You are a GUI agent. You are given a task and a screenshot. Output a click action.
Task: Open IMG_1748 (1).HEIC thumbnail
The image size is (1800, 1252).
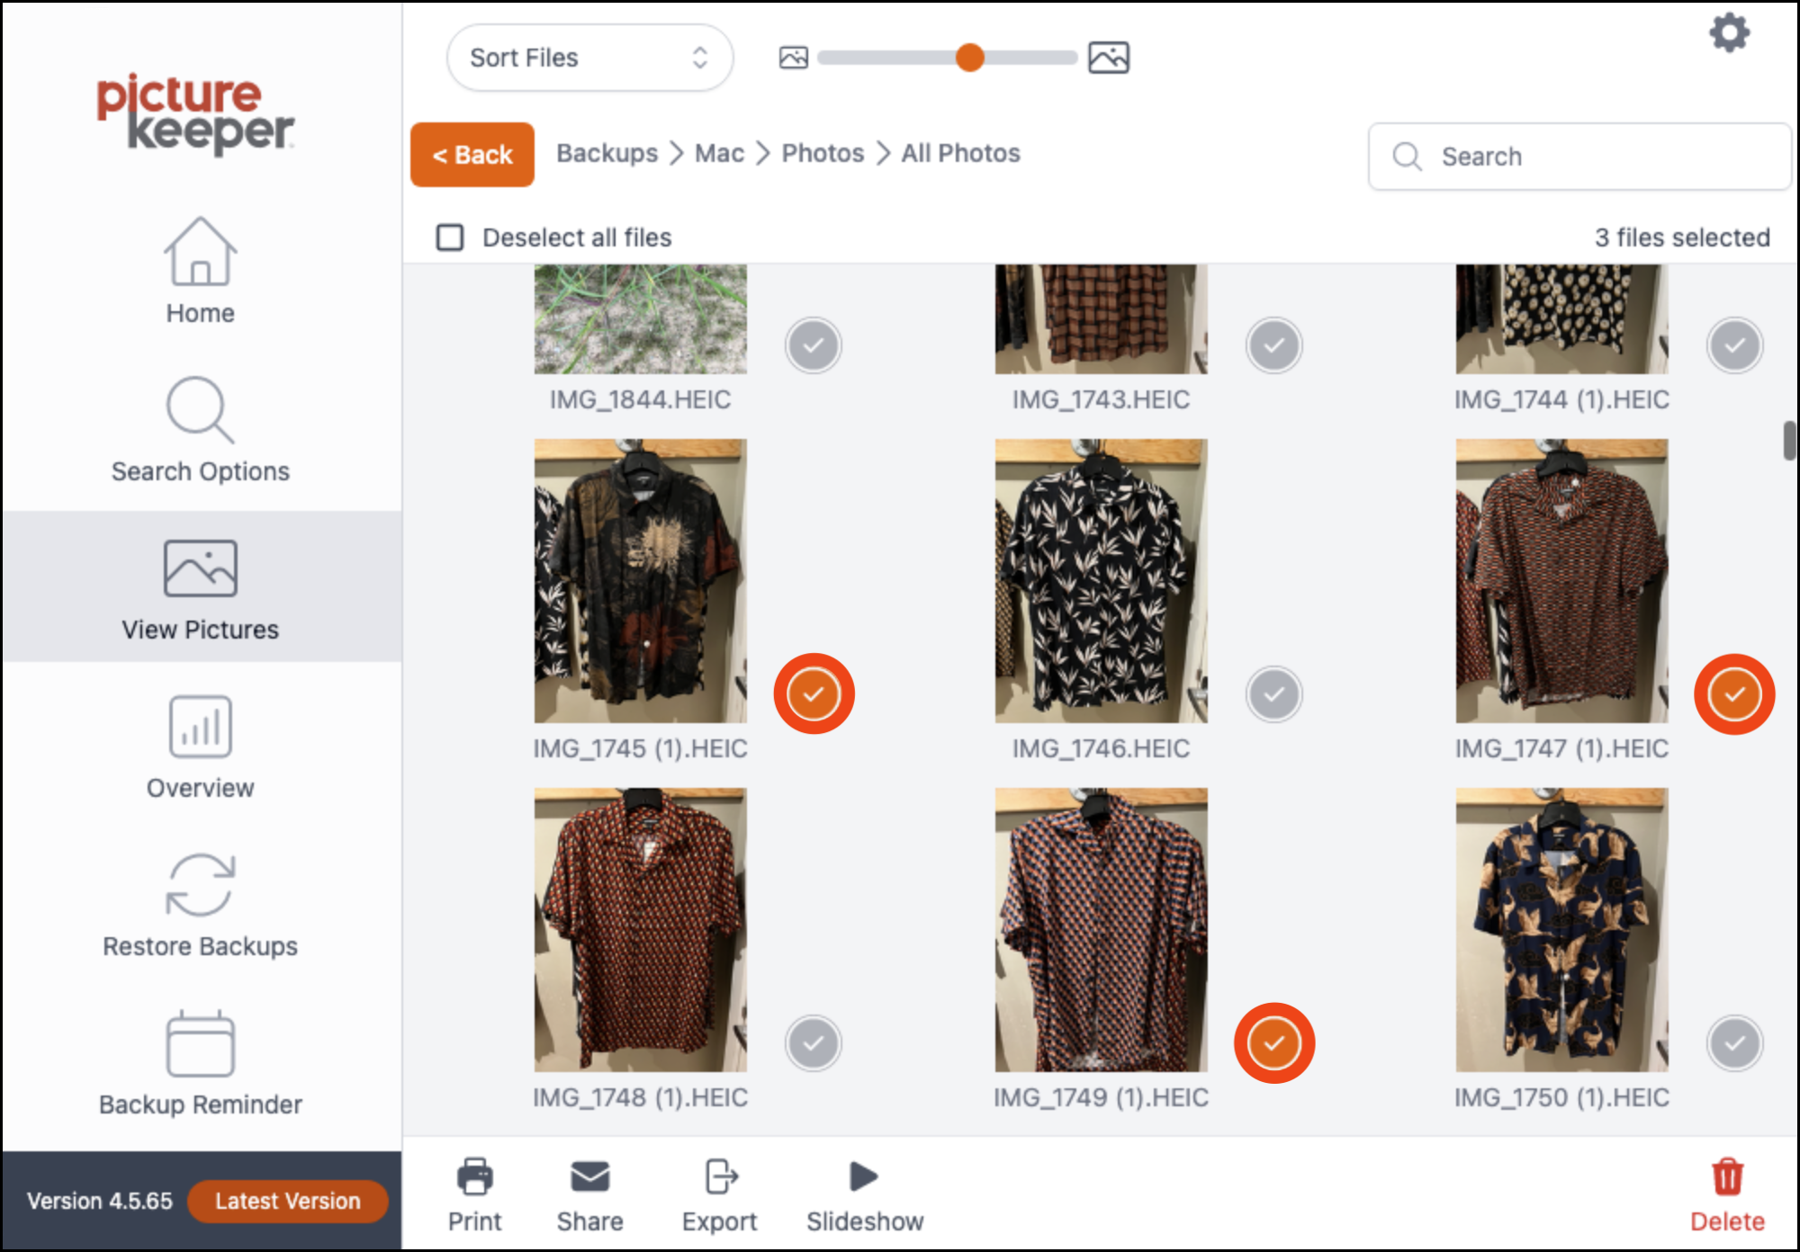[x=641, y=930]
